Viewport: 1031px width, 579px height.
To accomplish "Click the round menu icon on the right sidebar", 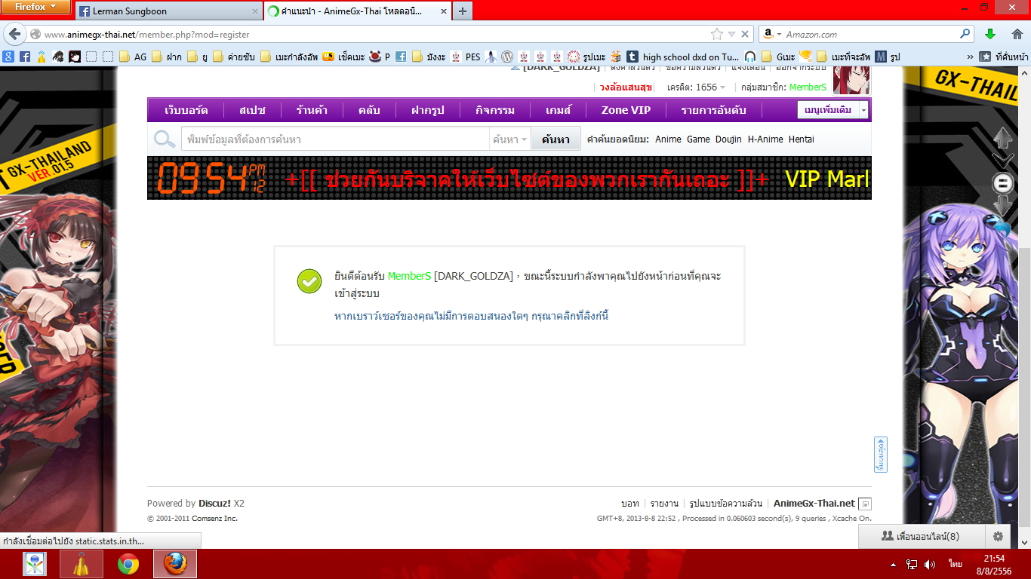I will click(x=1002, y=182).
